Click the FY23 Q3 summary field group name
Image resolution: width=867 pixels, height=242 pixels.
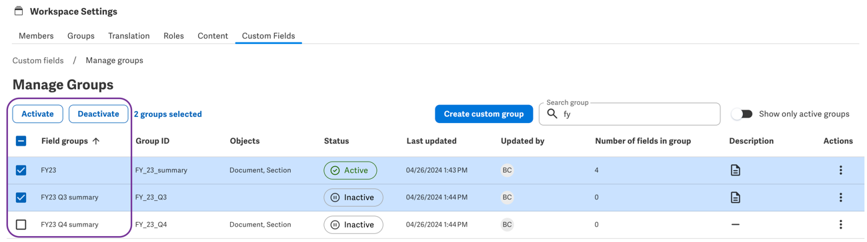click(x=69, y=197)
